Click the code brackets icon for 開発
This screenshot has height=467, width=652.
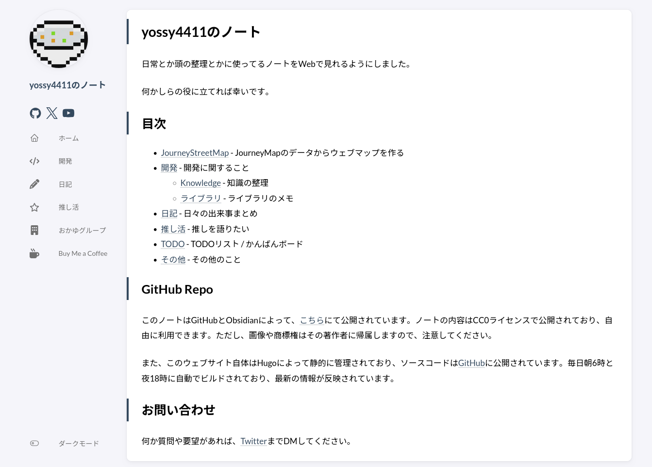pos(34,161)
